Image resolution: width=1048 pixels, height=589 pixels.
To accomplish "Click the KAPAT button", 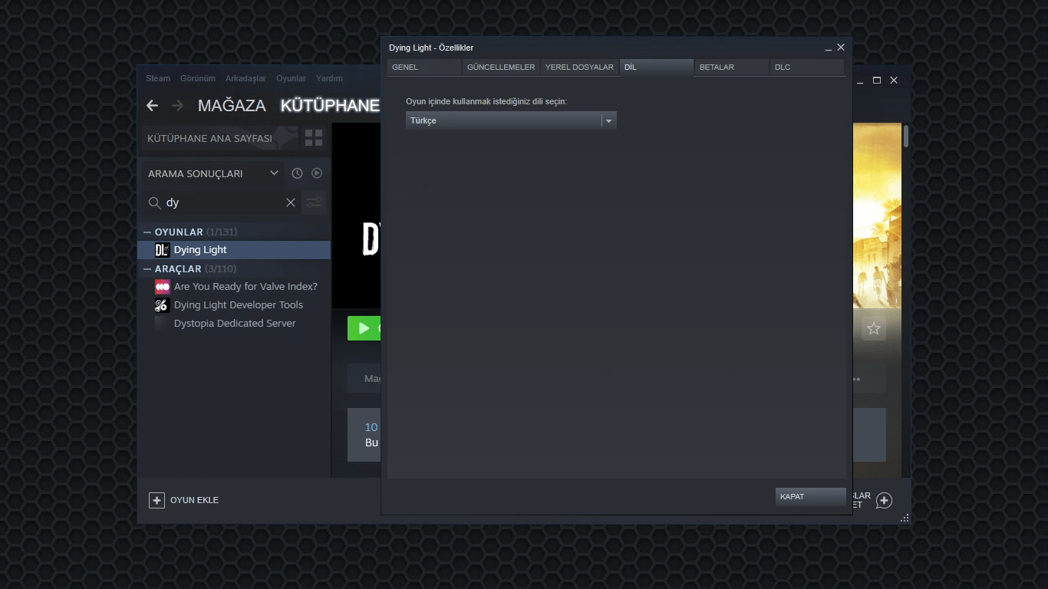I will coord(811,497).
